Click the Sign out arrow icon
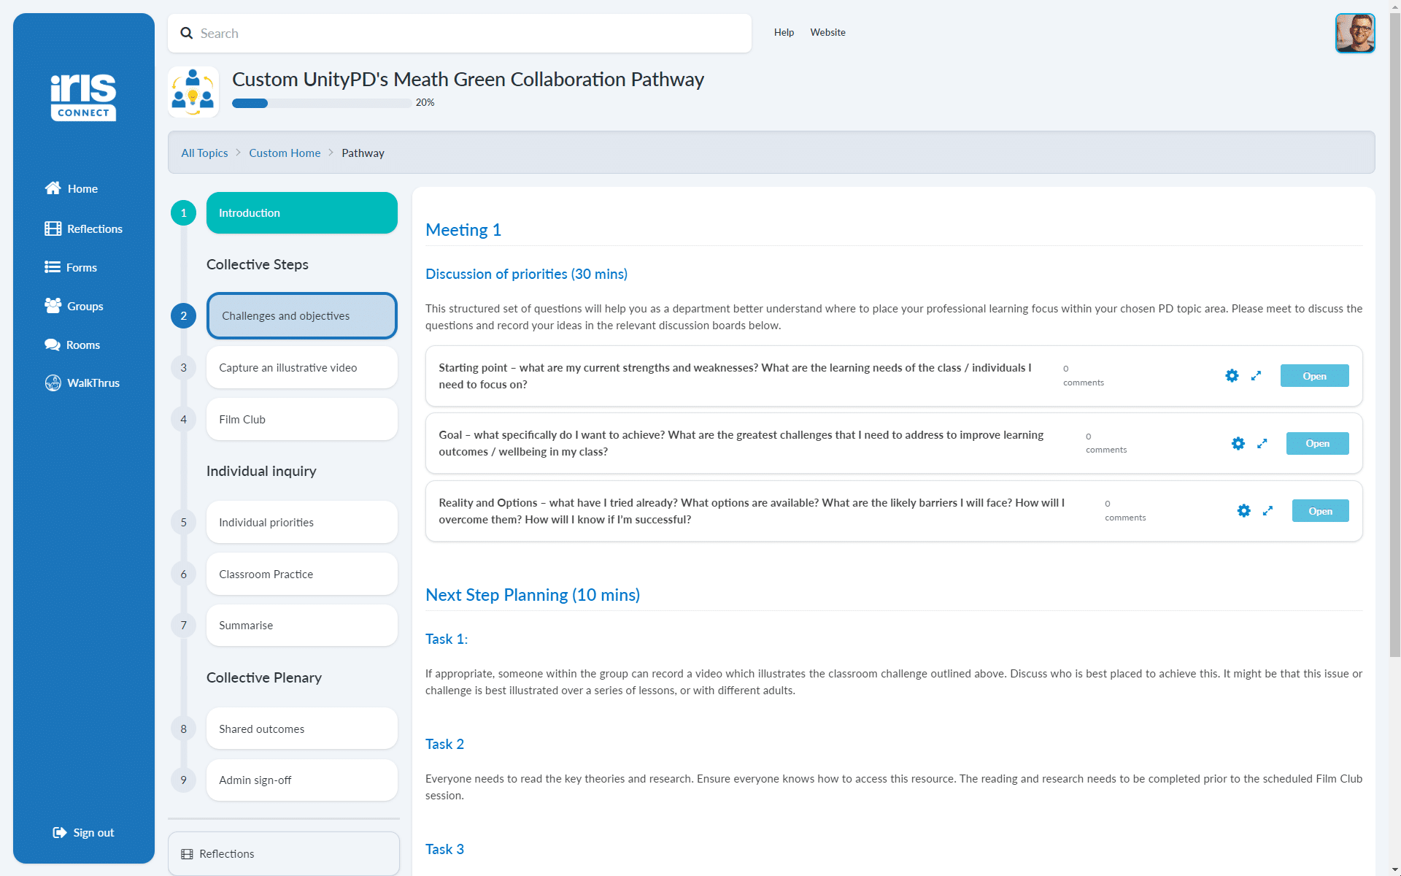The image size is (1401, 876). 60,832
